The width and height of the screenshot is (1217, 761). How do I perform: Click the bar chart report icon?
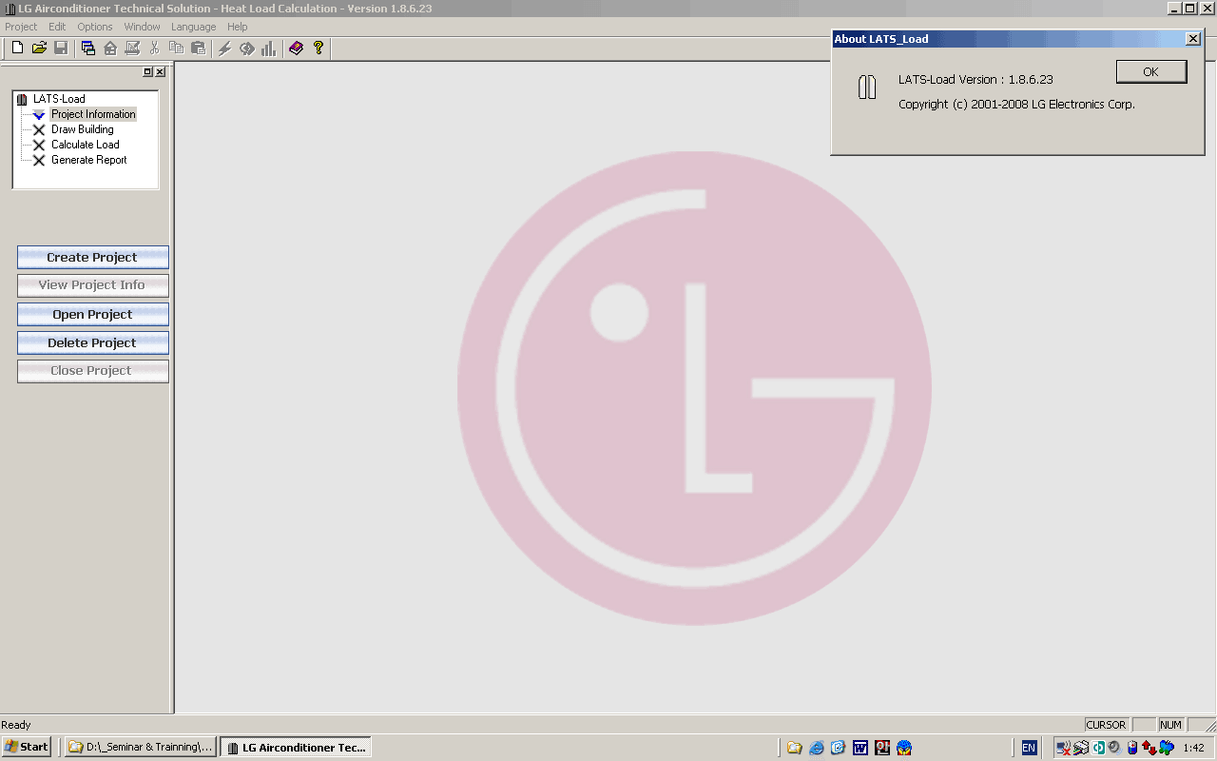click(x=269, y=49)
